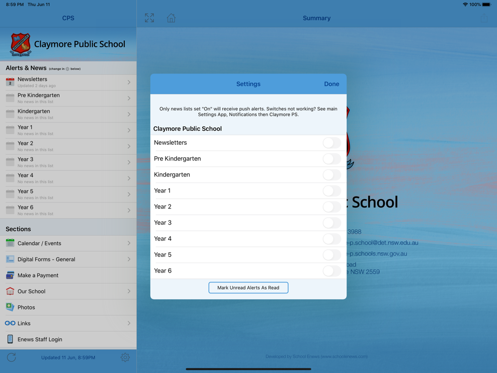
Task: Tap the fullscreen expand arrows icon
Action: (x=149, y=18)
